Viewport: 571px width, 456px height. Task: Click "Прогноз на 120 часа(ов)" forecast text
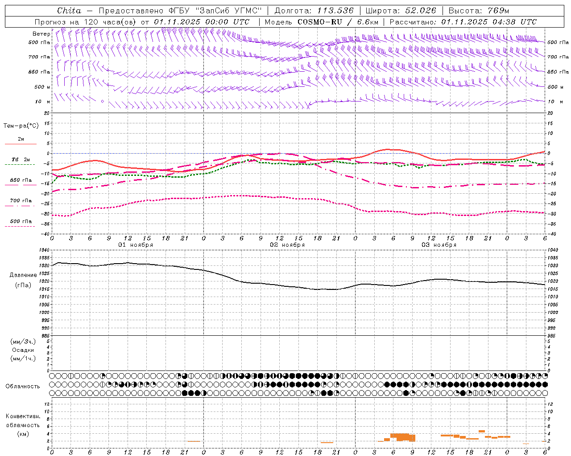click(x=86, y=22)
